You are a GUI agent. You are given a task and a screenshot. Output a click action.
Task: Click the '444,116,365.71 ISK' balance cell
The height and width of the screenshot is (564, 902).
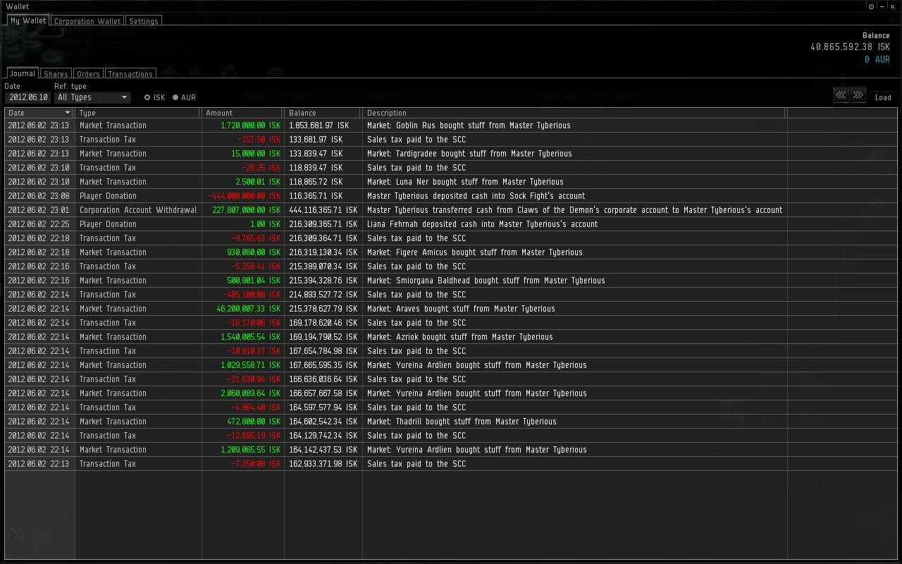pyautogui.click(x=323, y=210)
